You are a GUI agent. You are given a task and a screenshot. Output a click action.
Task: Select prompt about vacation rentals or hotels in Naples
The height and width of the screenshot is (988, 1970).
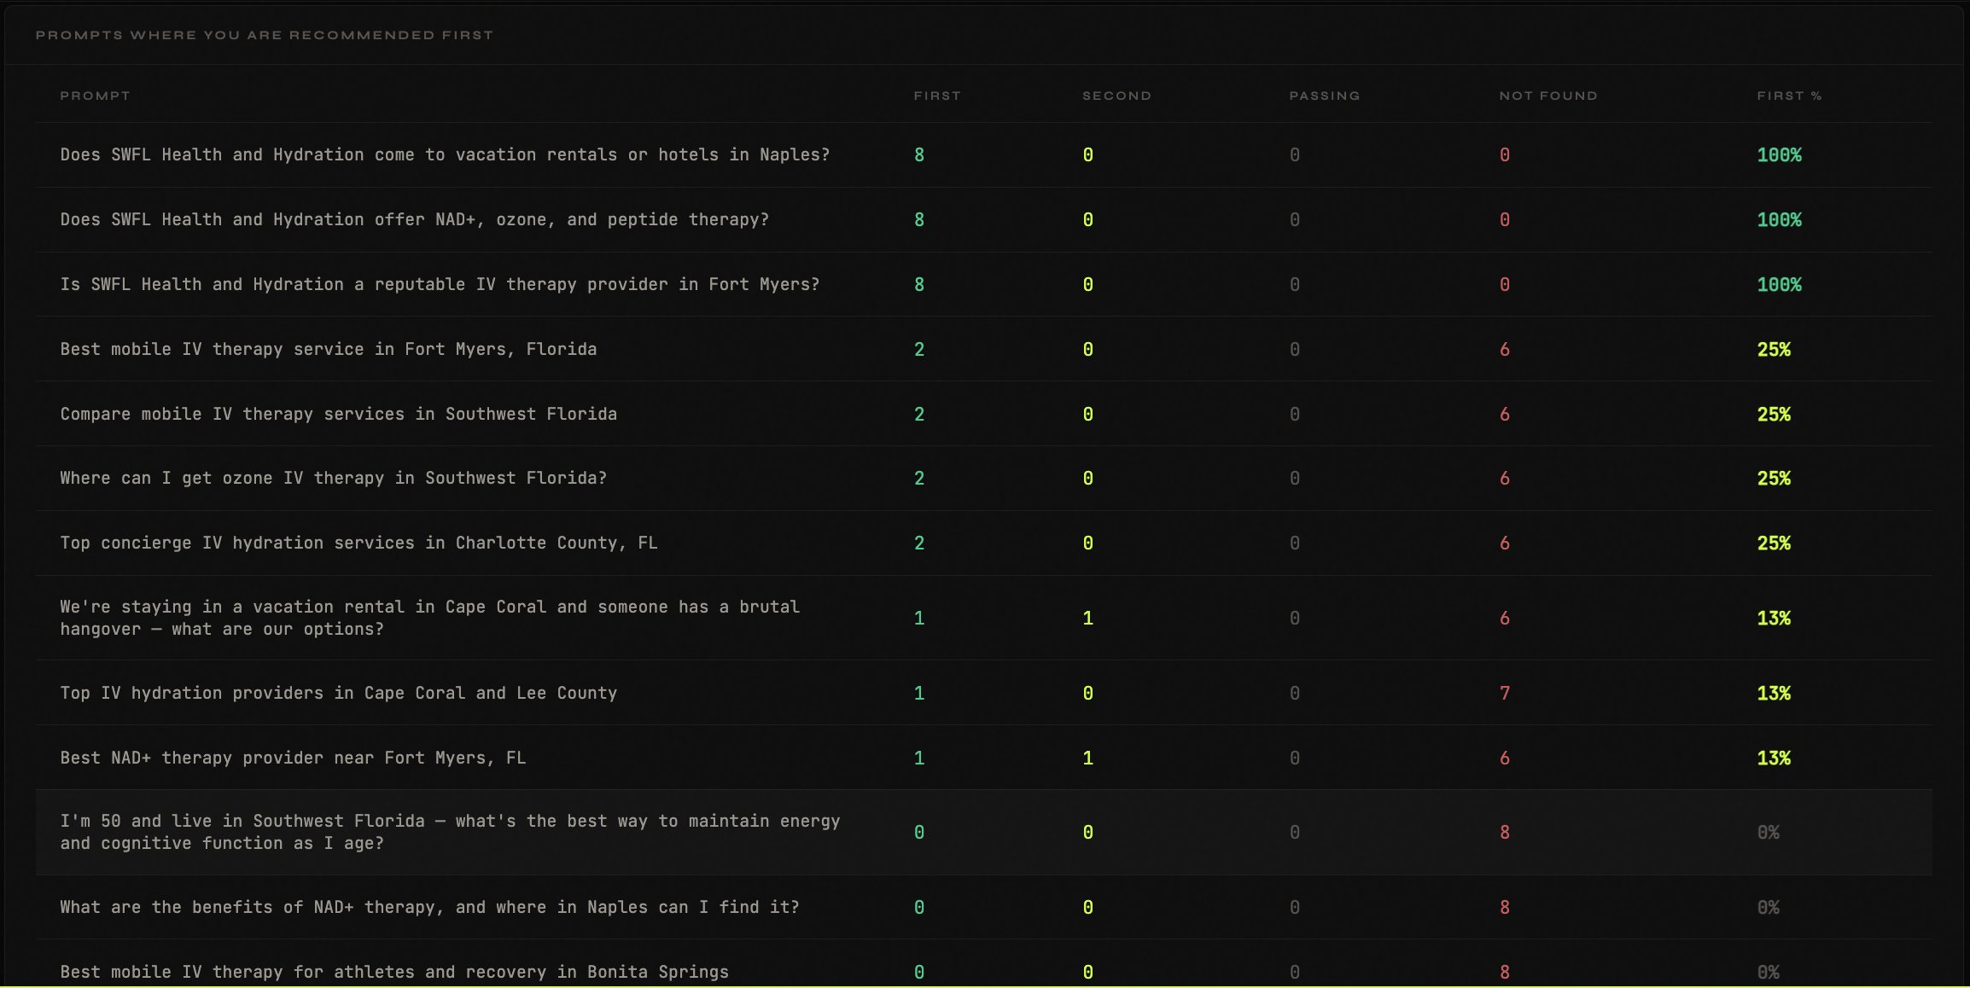tap(445, 154)
